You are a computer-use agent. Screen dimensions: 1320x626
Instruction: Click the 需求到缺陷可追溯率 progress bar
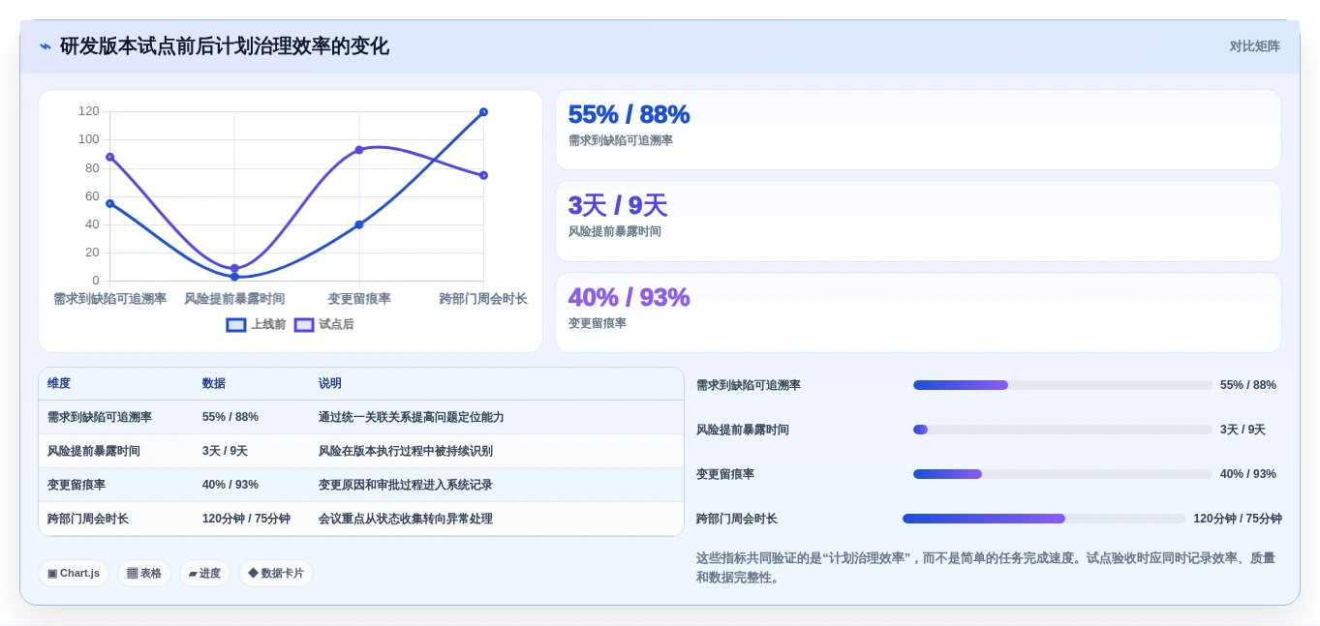(x=1062, y=385)
